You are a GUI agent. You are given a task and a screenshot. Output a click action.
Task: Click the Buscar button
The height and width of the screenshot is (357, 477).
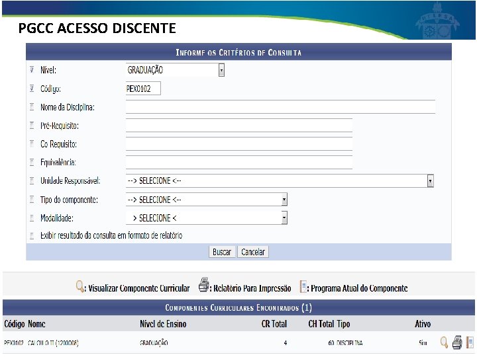point(222,252)
